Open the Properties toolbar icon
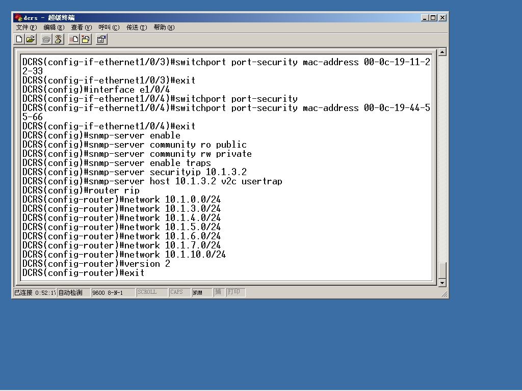The height and width of the screenshot is (391, 522). (101, 39)
